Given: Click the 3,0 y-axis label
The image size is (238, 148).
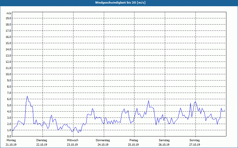Looking at the screenshot, I should click(x=9, y=118).
